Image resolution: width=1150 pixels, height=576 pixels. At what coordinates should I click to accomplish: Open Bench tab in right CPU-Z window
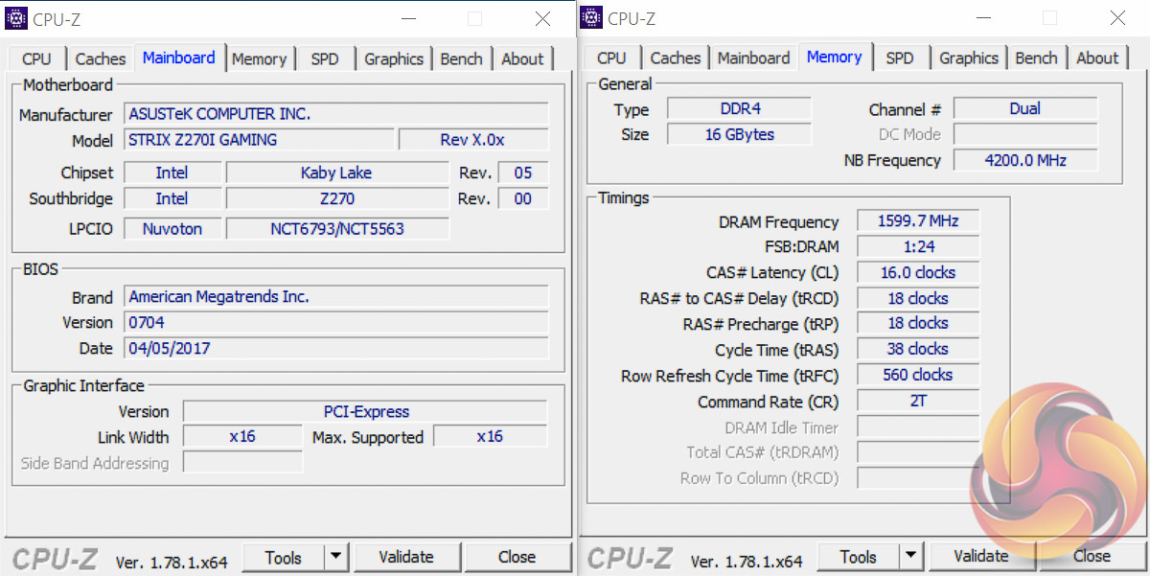pos(1036,58)
